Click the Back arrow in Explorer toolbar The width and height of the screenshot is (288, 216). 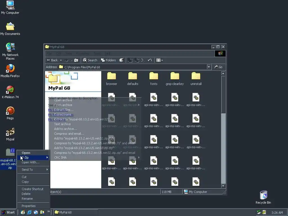click(52, 60)
